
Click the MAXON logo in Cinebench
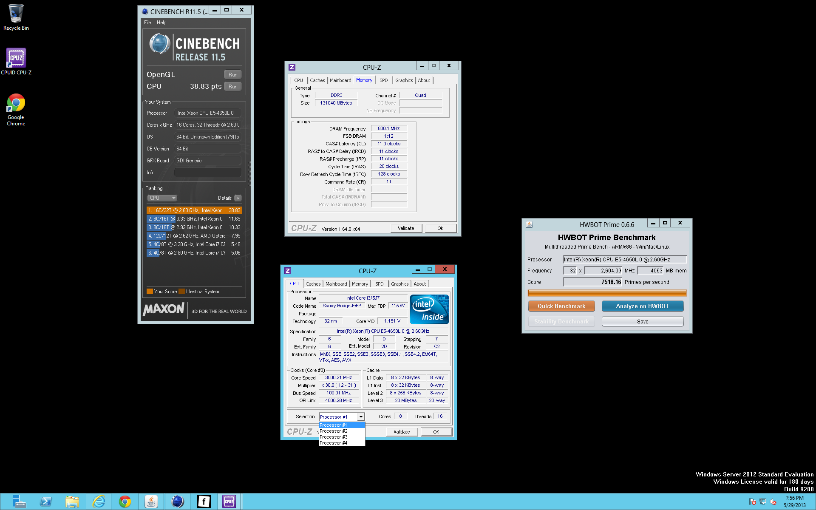164,309
